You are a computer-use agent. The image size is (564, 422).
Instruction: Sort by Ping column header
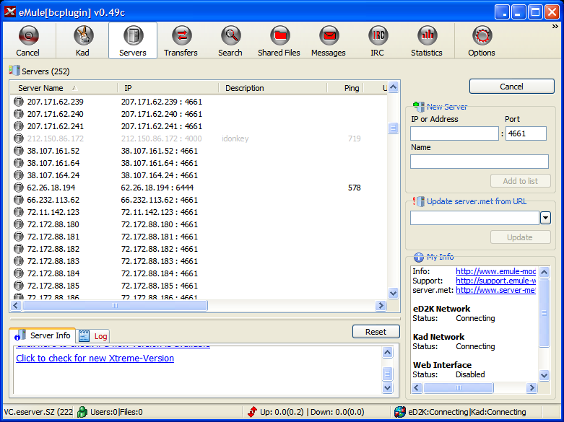[x=345, y=88]
